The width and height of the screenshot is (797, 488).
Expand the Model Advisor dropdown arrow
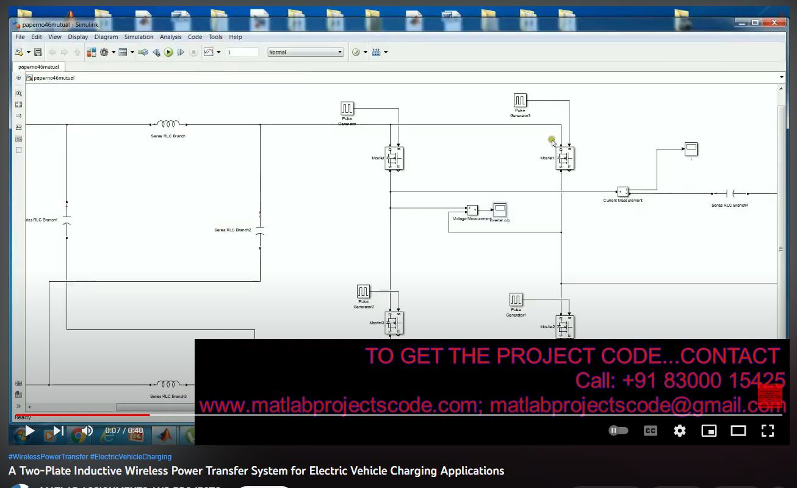[365, 52]
